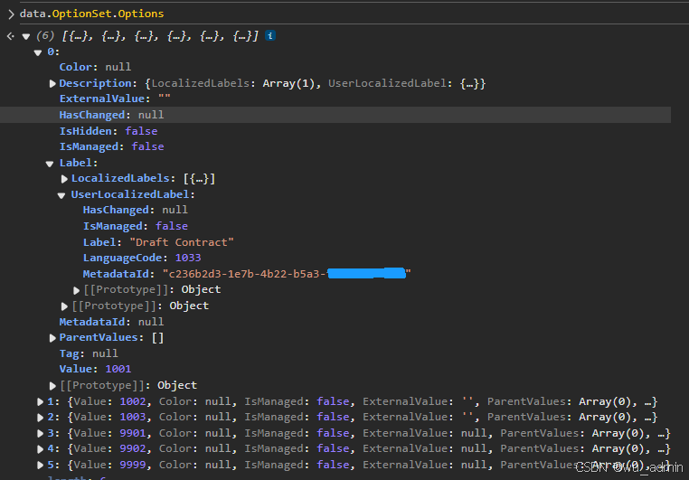Select the IsHidden: false row
This screenshot has width=689, height=480.
tap(109, 131)
